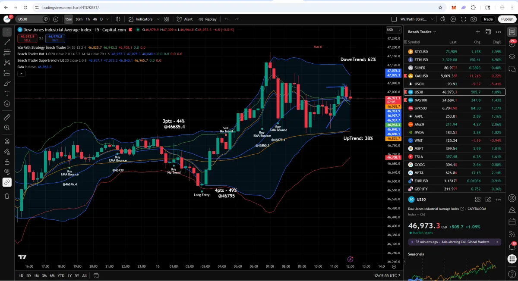Add a symbol to the watchlist
The height and width of the screenshot is (281, 518).
click(x=478, y=32)
